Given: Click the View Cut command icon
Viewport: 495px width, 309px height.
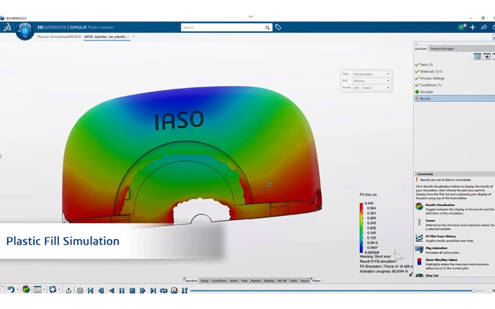Looking at the screenshot, I should [x=420, y=275].
